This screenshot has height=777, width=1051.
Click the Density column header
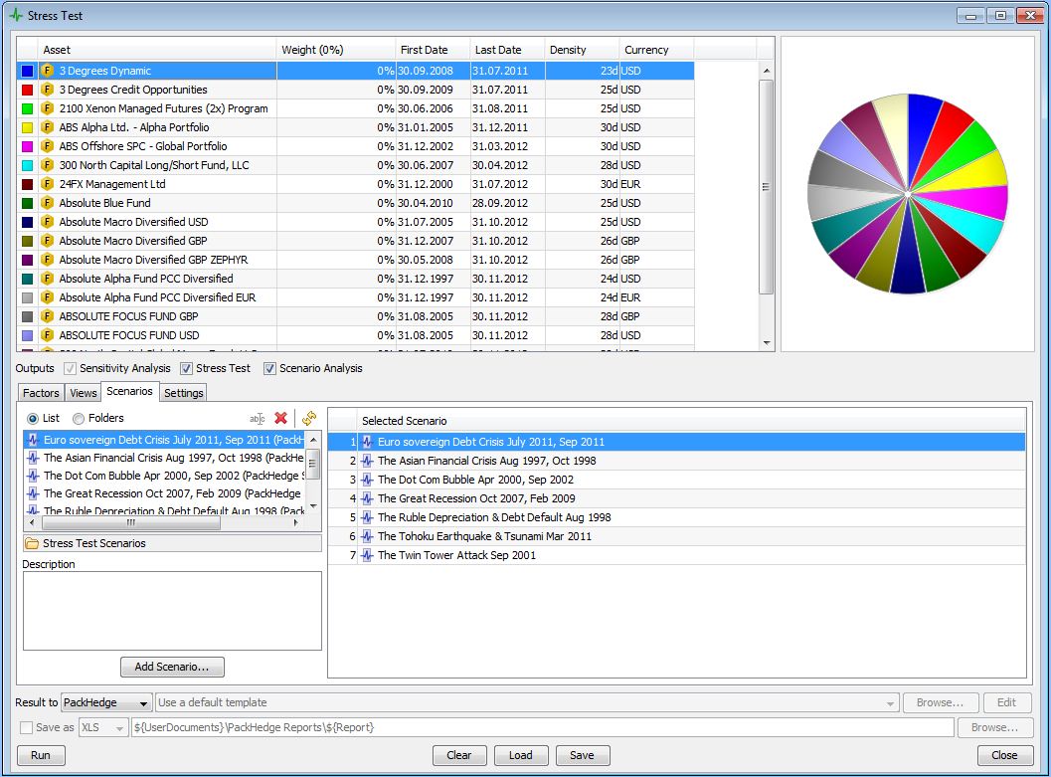[x=582, y=50]
